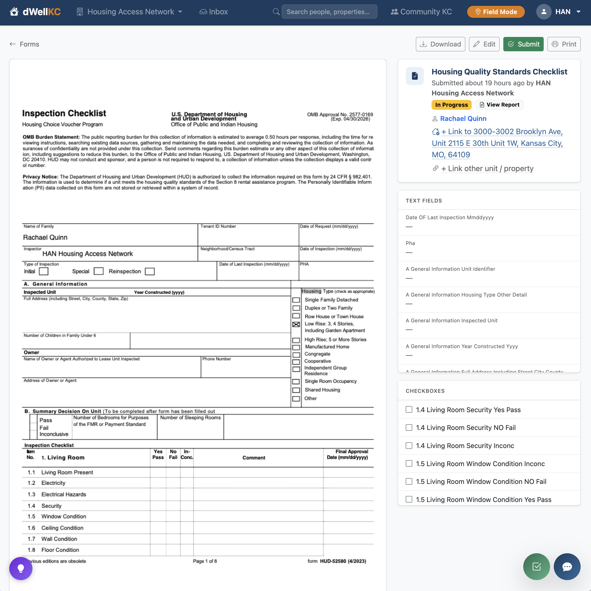
Task: Click Link other unit / property
Action: [487, 168]
